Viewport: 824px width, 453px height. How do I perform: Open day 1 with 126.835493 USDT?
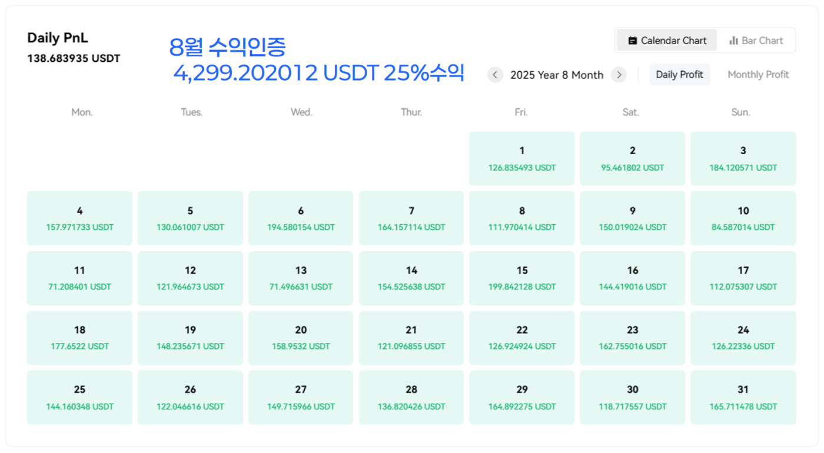pos(521,158)
